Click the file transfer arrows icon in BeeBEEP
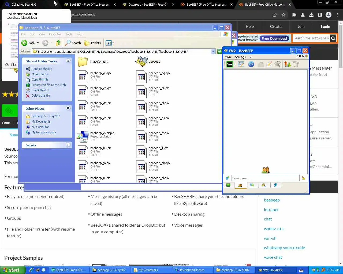 [287, 64]
